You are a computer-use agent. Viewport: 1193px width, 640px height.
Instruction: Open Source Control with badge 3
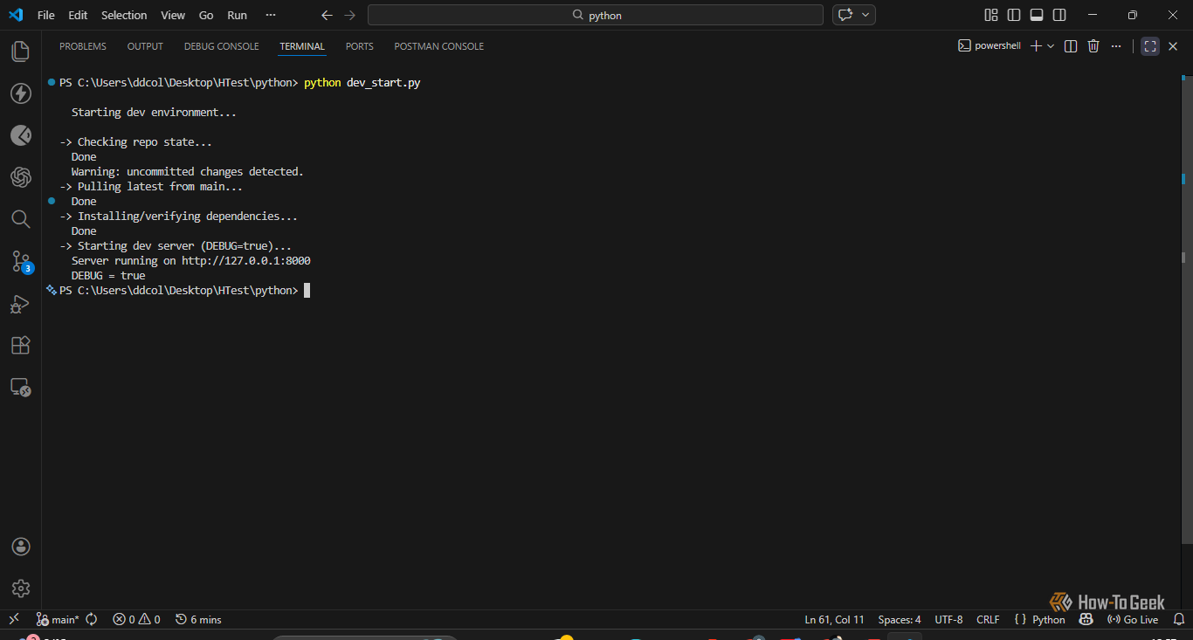pyautogui.click(x=20, y=261)
